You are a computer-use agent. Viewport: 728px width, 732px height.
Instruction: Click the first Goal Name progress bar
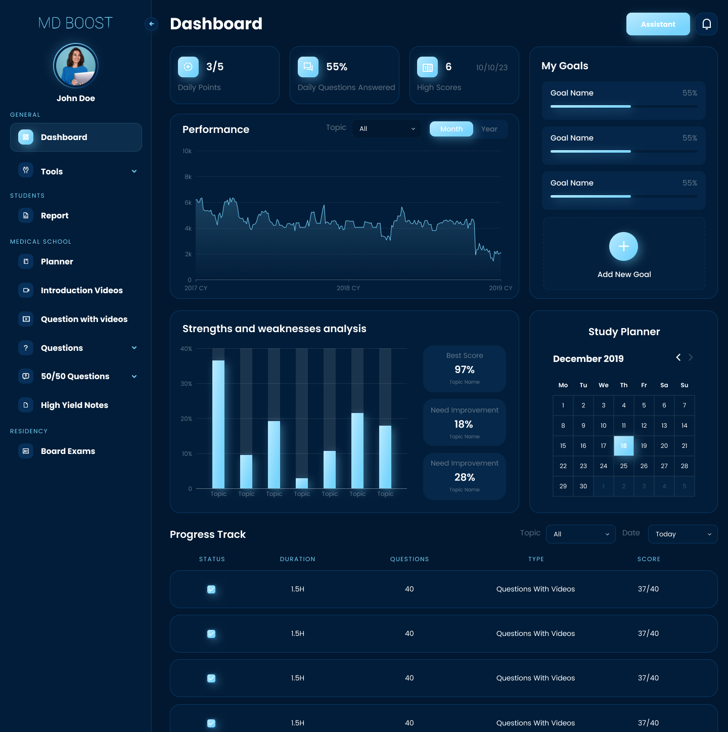623,106
